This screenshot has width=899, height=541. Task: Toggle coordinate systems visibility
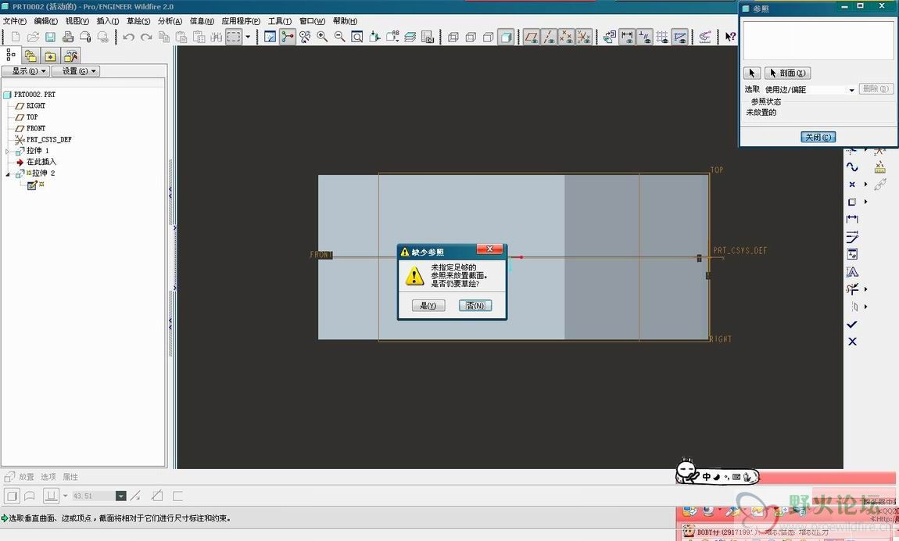(584, 37)
